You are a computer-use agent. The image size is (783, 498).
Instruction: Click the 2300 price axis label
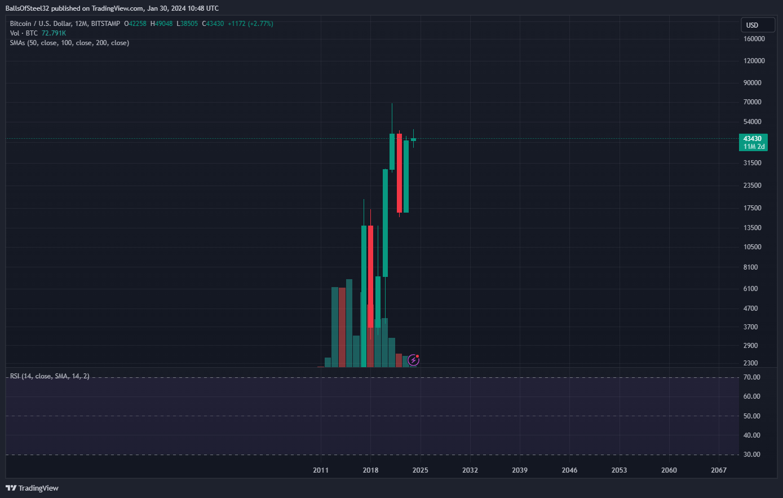tap(751, 363)
